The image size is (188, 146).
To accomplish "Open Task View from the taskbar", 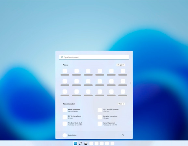I will [86, 143].
